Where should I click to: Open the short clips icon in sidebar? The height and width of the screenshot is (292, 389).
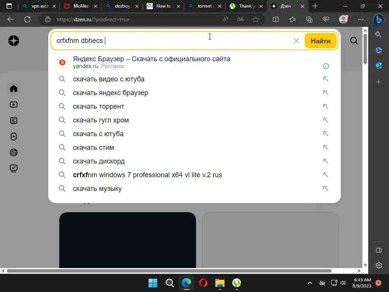click(14, 136)
